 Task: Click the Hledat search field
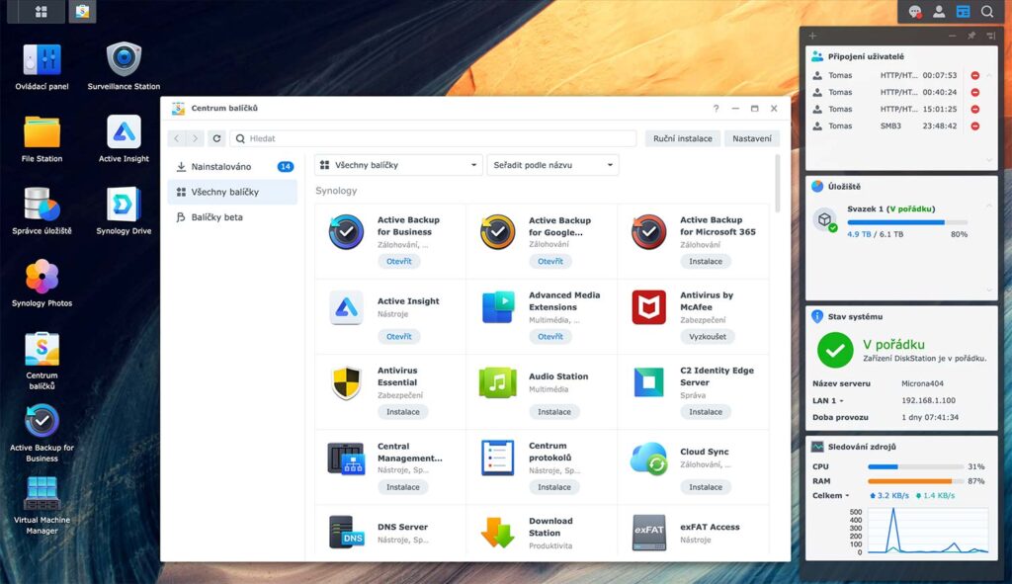pos(433,138)
